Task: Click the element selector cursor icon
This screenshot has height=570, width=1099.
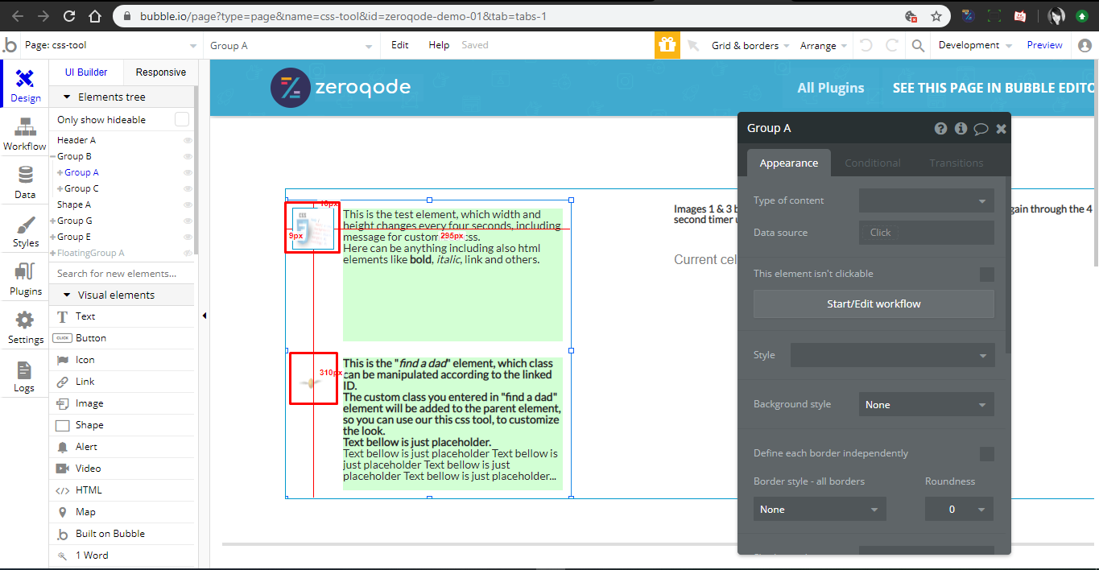Action: [x=693, y=46]
